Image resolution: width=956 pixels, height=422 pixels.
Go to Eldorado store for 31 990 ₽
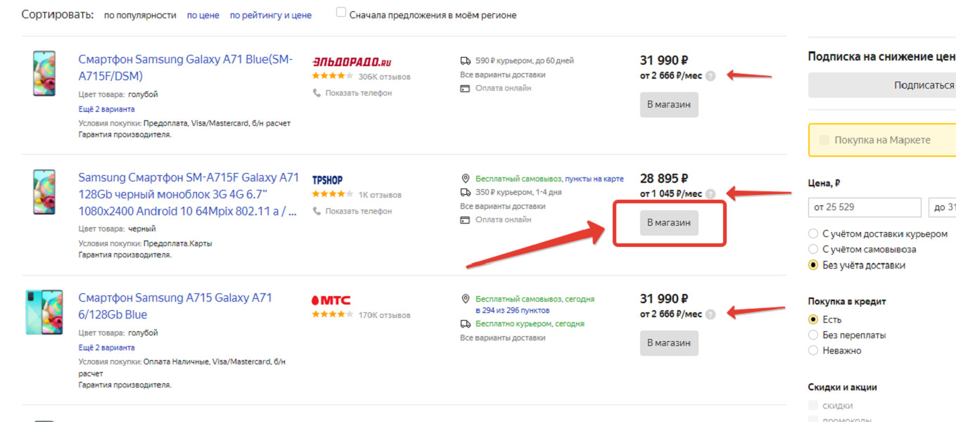click(669, 105)
